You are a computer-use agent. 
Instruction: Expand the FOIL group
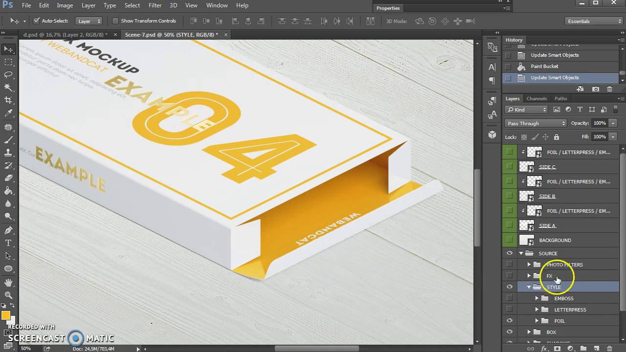[537, 321]
